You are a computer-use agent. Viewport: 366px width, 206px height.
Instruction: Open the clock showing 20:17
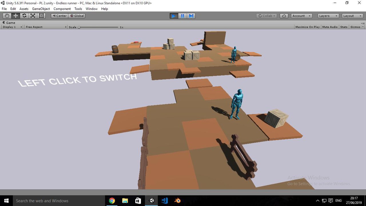[x=354, y=201]
